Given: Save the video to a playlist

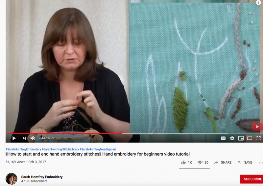Looking at the screenshot, I should tap(245, 163).
